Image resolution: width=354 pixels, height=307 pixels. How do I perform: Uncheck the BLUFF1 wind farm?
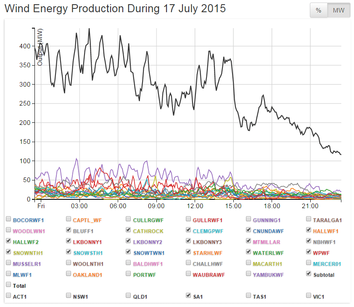69,230
